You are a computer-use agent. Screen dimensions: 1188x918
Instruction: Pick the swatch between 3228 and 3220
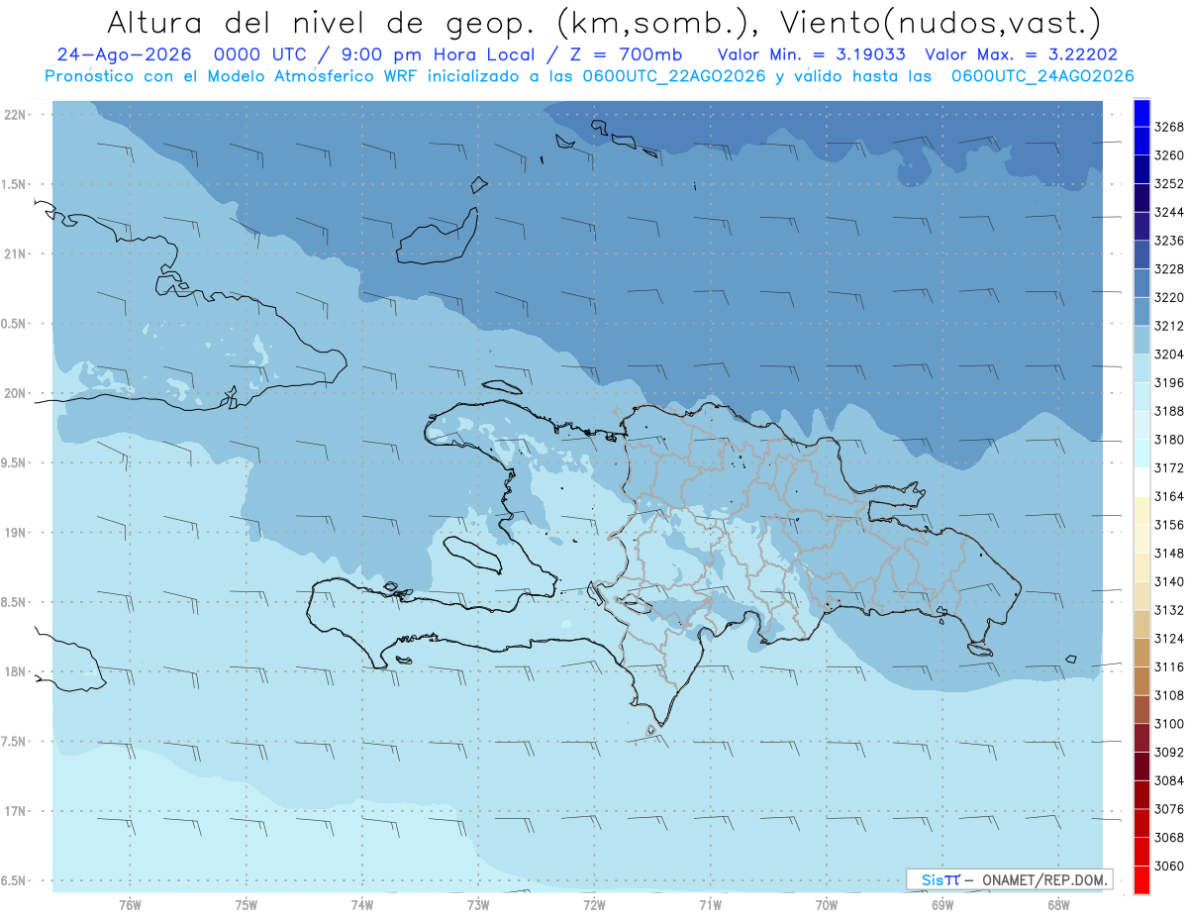click(x=1140, y=283)
